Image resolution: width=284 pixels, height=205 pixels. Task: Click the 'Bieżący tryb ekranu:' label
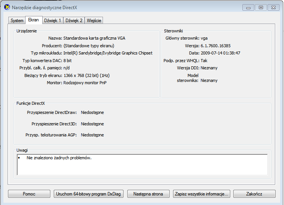pos(43,75)
